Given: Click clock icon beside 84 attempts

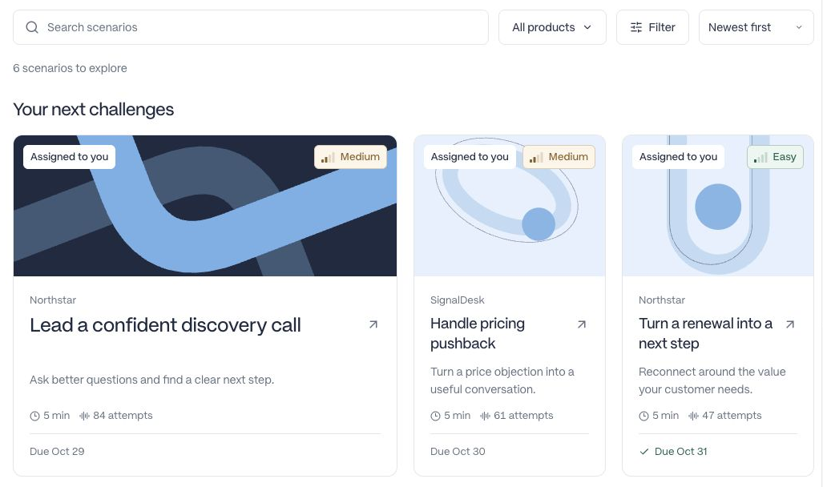Looking at the screenshot, I should click(x=34, y=417).
